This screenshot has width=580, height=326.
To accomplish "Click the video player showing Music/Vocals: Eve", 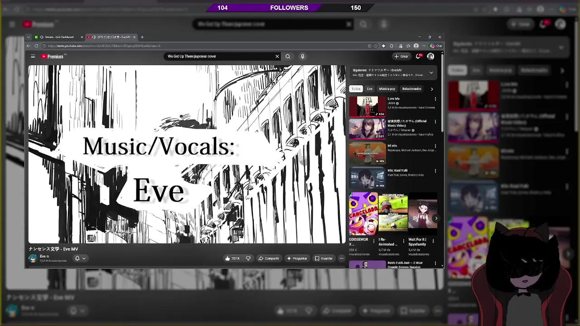I will click(187, 154).
